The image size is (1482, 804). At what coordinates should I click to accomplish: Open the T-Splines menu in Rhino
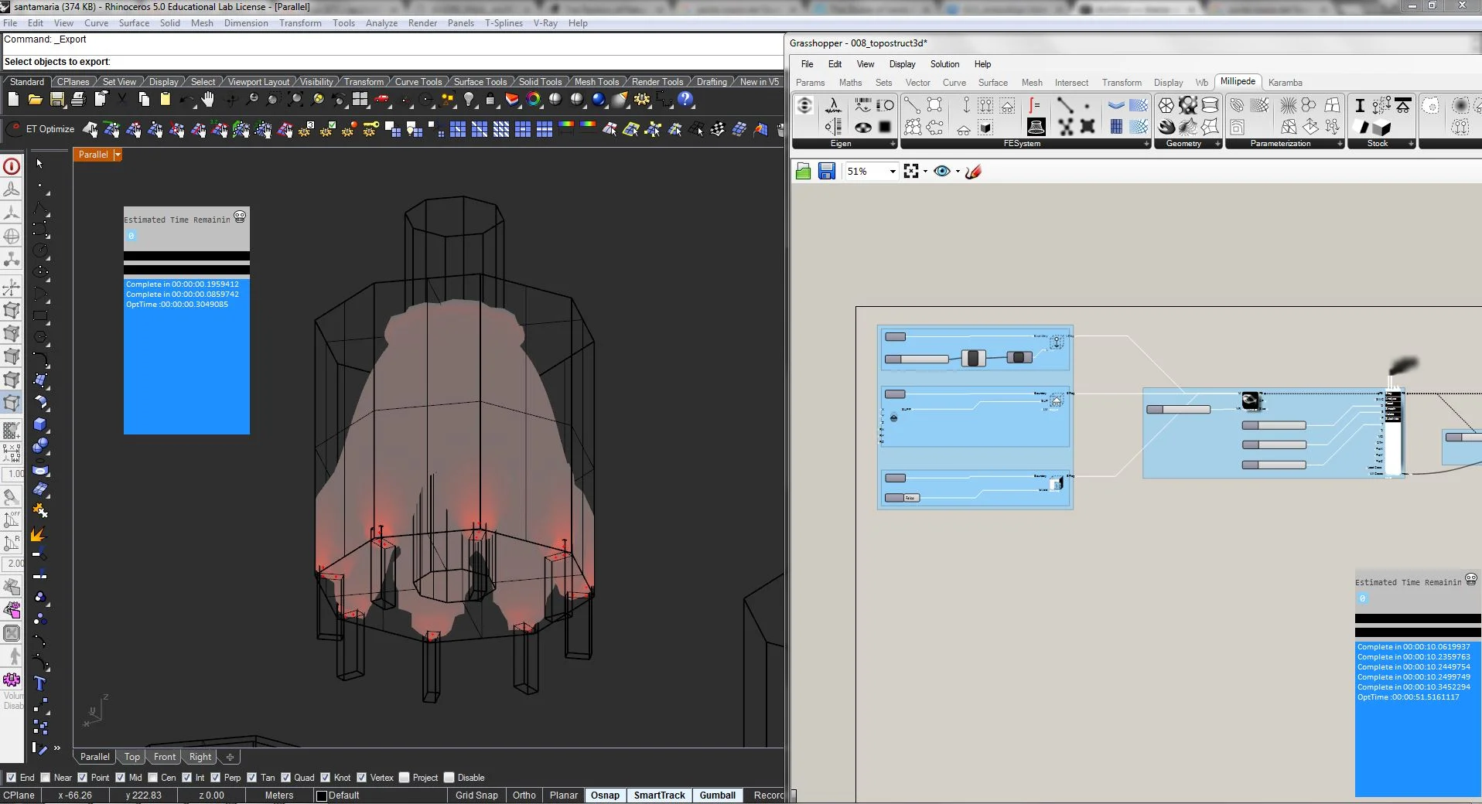504,23
